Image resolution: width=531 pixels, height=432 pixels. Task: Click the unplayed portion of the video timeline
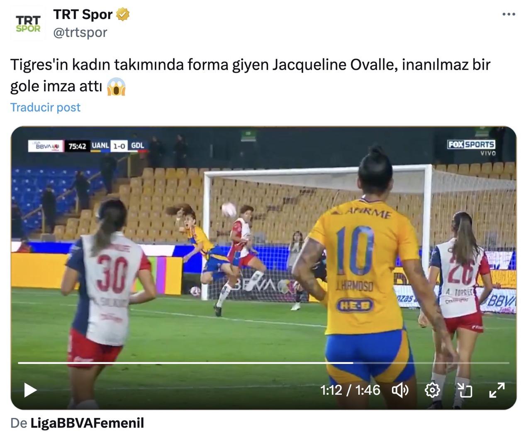[x=431, y=363]
